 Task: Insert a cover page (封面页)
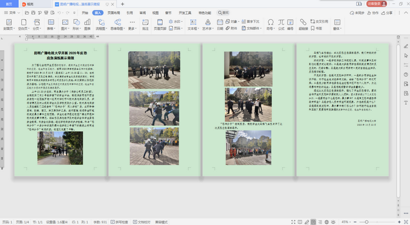[9, 25]
